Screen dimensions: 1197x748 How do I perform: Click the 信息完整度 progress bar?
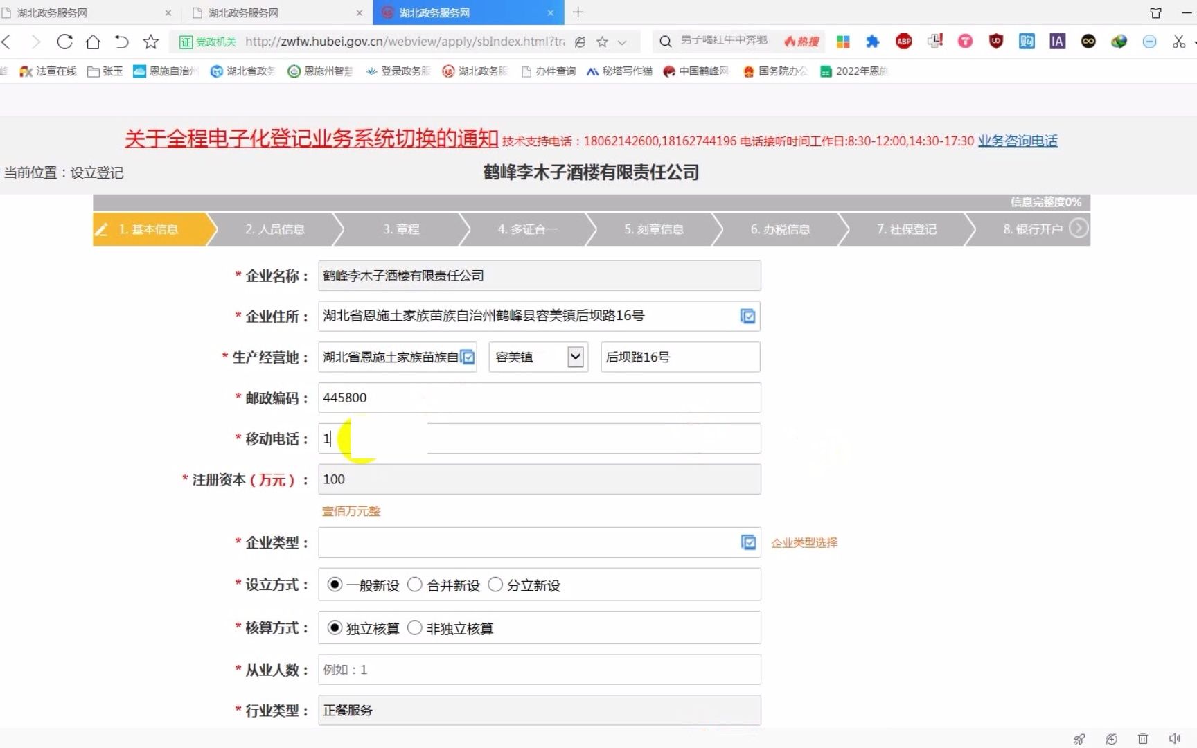pyautogui.click(x=592, y=202)
